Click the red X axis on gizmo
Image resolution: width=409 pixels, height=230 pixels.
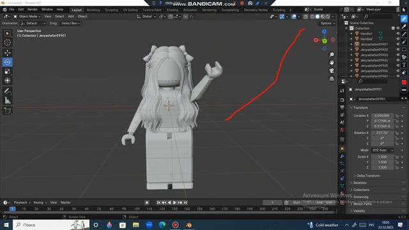[316, 40]
